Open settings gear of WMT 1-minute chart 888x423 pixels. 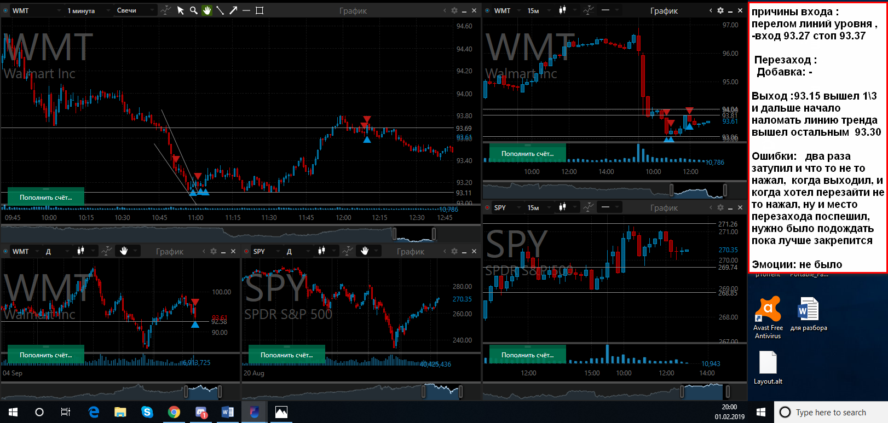(454, 10)
